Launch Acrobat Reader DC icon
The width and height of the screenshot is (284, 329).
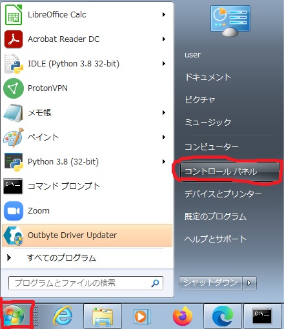coord(14,39)
